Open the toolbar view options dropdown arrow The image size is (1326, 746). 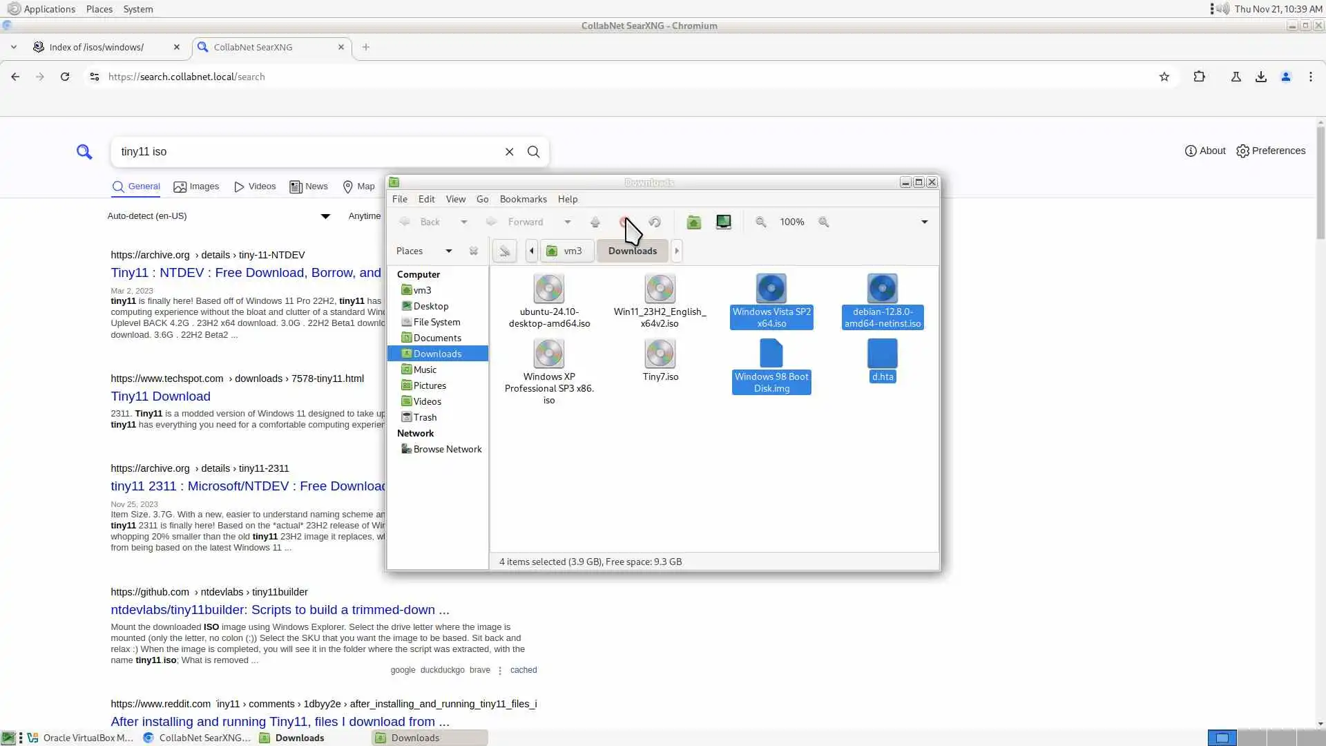(x=924, y=222)
